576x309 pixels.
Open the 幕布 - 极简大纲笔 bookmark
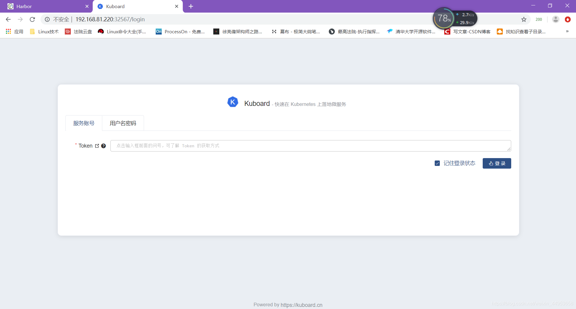[296, 31]
